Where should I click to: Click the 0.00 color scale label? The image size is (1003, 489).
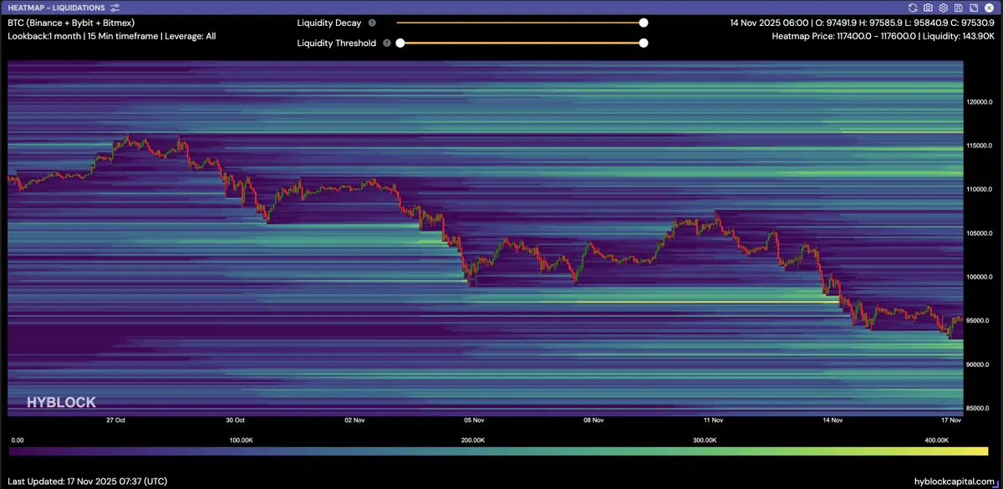pos(17,439)
